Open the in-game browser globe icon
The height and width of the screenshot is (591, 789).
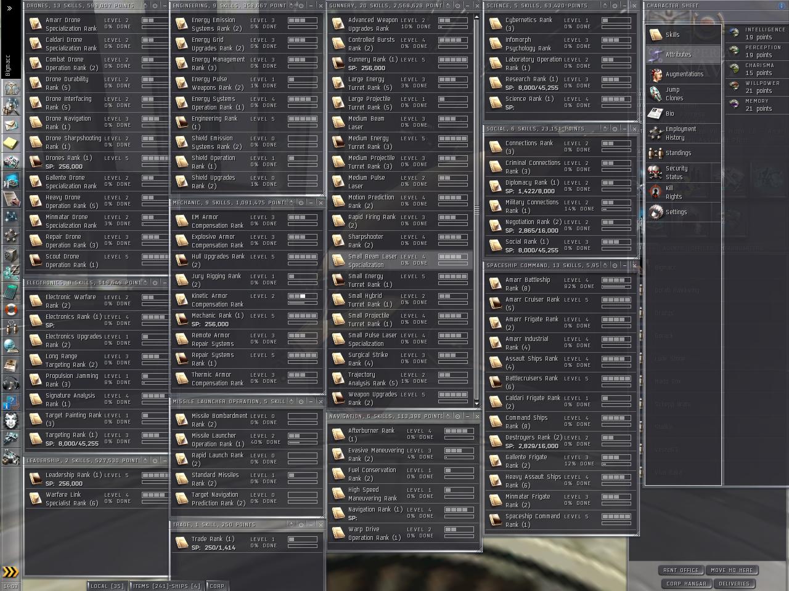click(11, 346)
